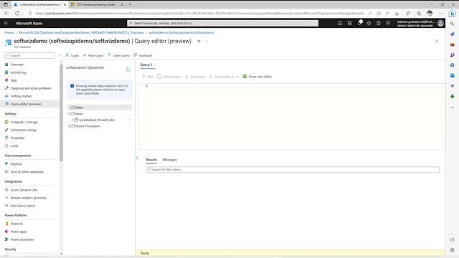Open the Edge sidebar Outlook icon
This screenshot has width=459, height=258.
[453, 75]
